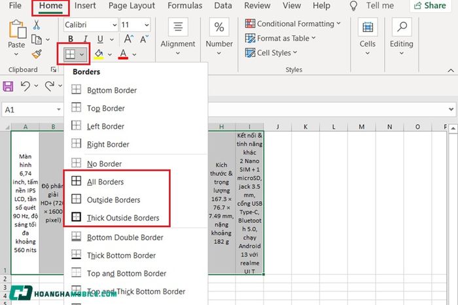Screen dimensions: 458x305
Task: Expand the formula bar chevron
Action: pyautogui.click(x=451, y=110)
